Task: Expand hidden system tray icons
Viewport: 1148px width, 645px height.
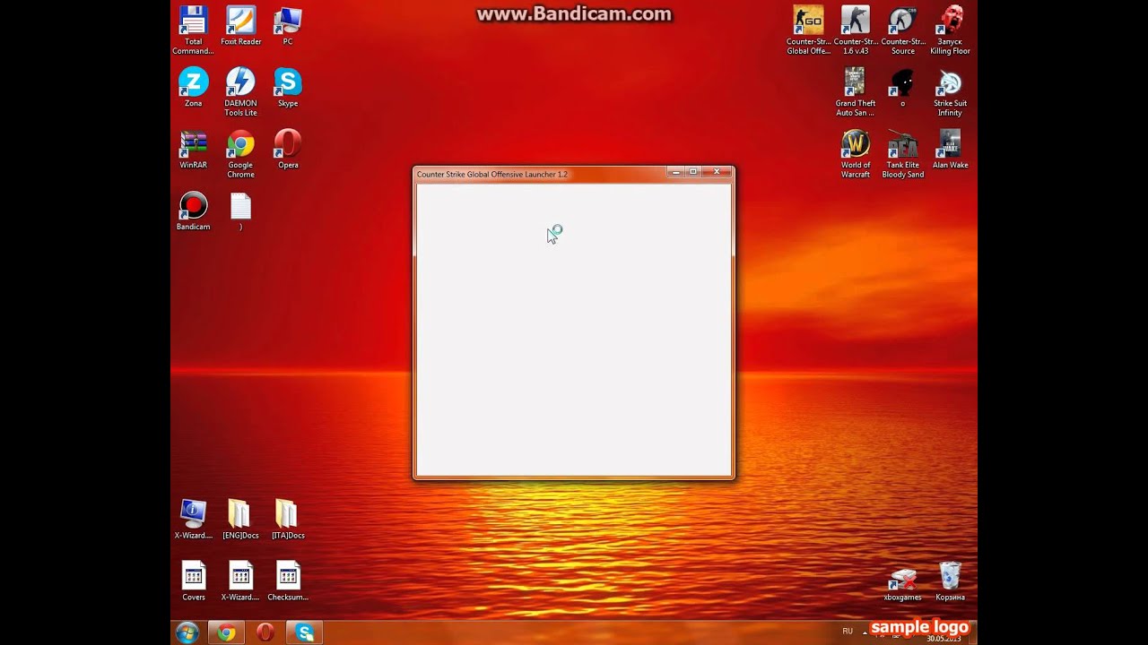Action: tap(865, 632)
